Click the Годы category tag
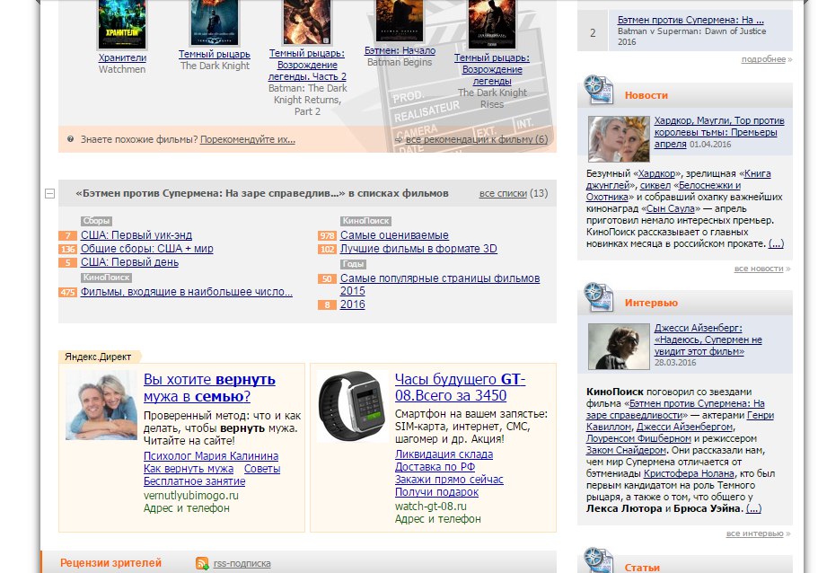818x573 pixels. 353,264
